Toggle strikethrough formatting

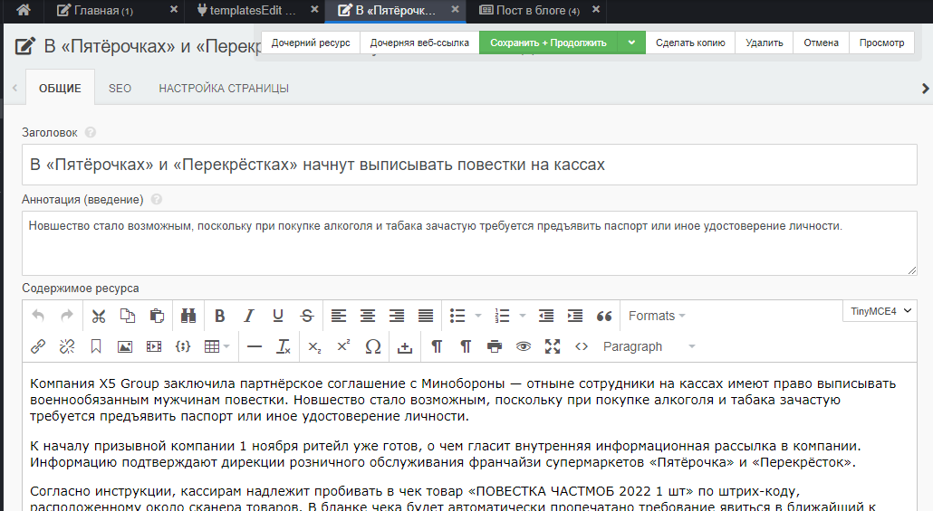[x=307, y=316]
